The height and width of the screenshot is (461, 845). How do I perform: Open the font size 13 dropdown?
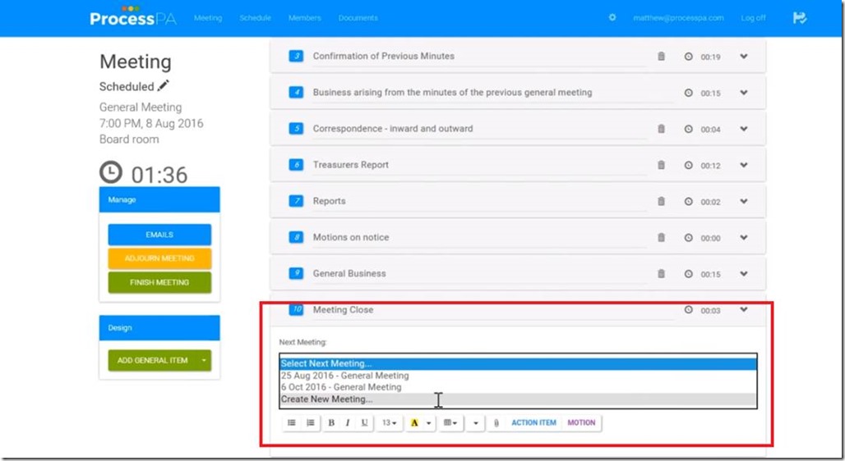pyautogui.click(x=389, y=423)
